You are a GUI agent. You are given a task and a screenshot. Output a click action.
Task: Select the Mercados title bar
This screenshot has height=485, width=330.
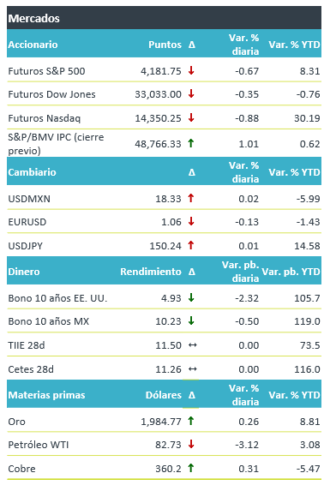[x=164, y=18]
